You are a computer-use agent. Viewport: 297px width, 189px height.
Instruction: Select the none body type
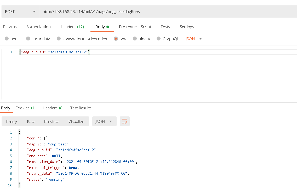pyautogui.click(x=12, y=39)
